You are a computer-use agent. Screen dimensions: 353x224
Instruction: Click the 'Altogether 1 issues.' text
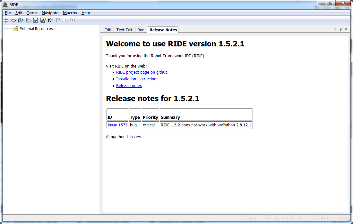coord(124,137)
